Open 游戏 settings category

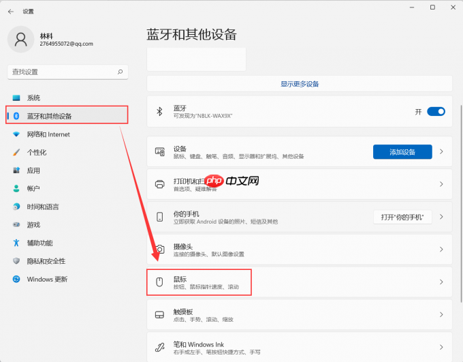pyautogui.click(x=67, y=225)
